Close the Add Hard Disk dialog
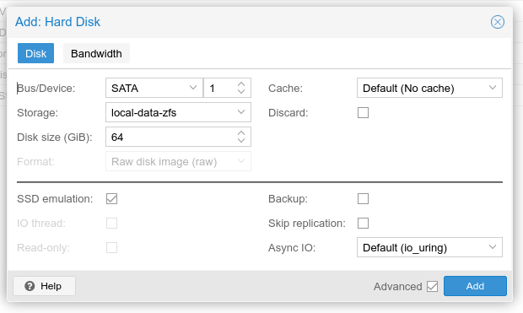 pyautogui.click(x=498, y=22)
